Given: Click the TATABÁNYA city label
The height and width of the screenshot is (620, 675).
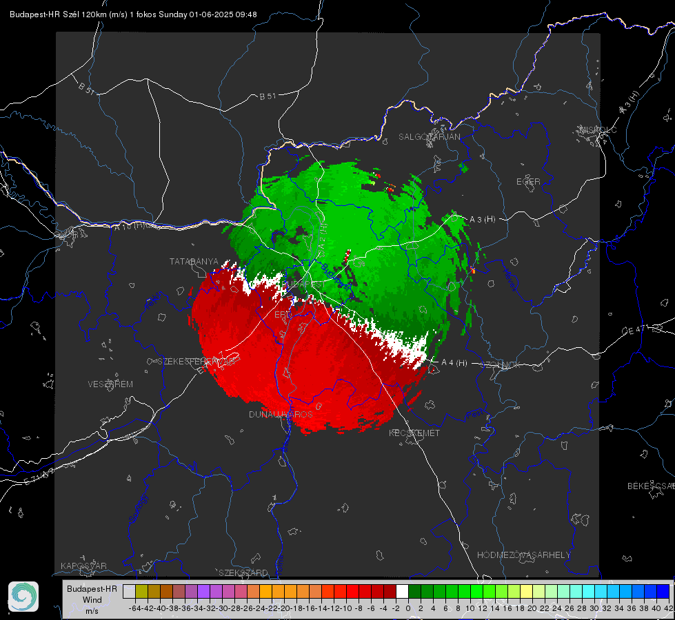Looking at the screenshot, I should tap(194, 262).
